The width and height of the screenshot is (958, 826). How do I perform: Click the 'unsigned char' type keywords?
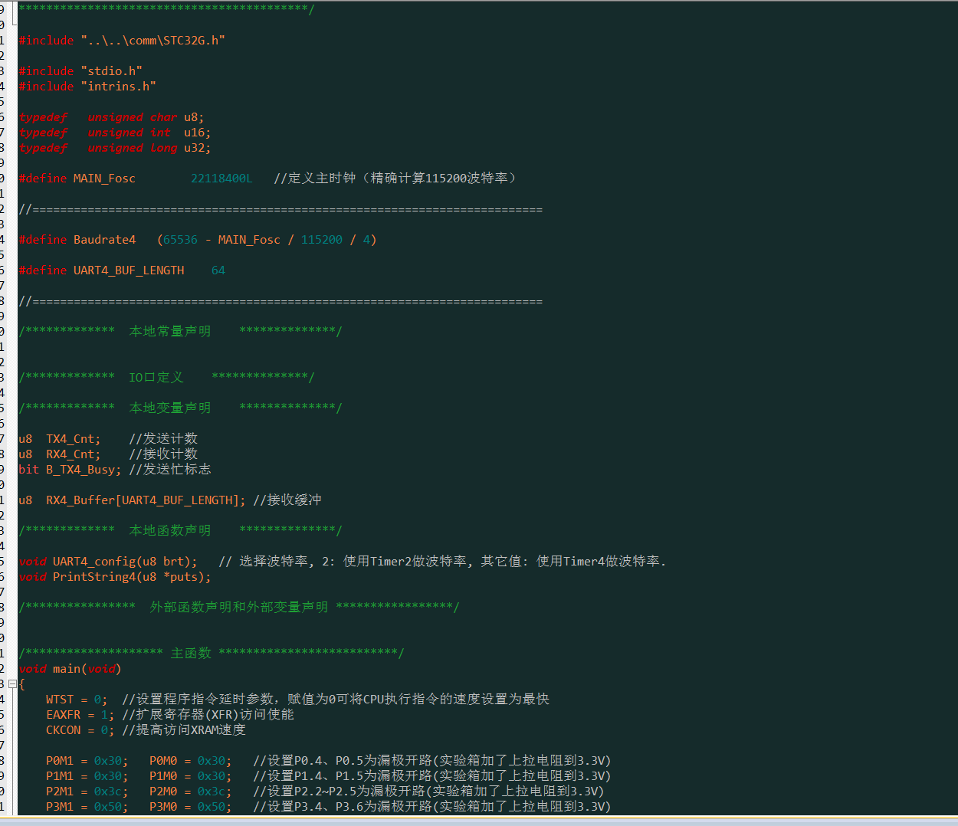133,117
